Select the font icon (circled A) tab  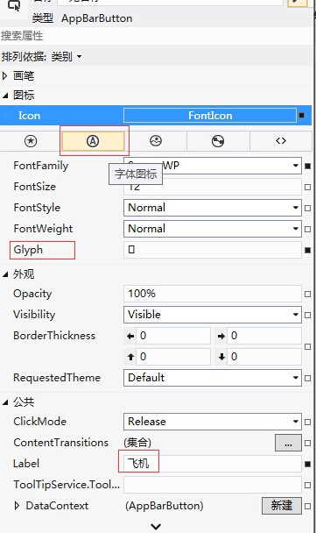click(93, 141)
